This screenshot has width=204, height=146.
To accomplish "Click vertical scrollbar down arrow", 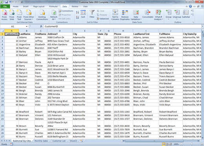I will [x=202, y=138].
